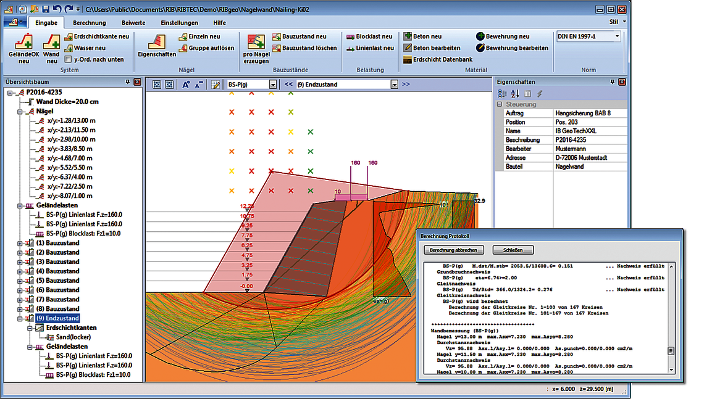704x399 pixels.
Task: Sort properties alphabetically in Eigenschaften panel
Action: tap(515, 94)
